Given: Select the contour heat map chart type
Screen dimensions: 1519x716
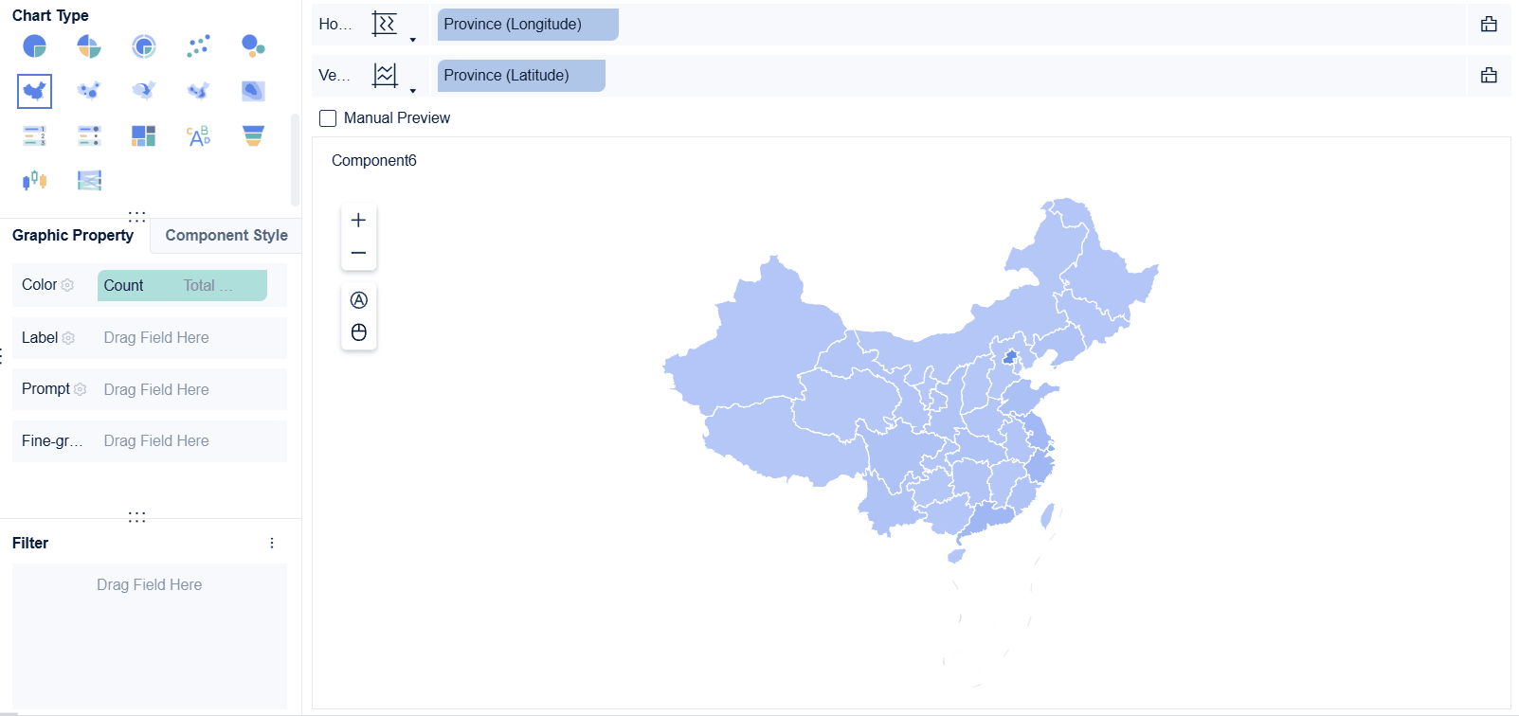Looking at the screenshot, I should [x=253, y=91].
